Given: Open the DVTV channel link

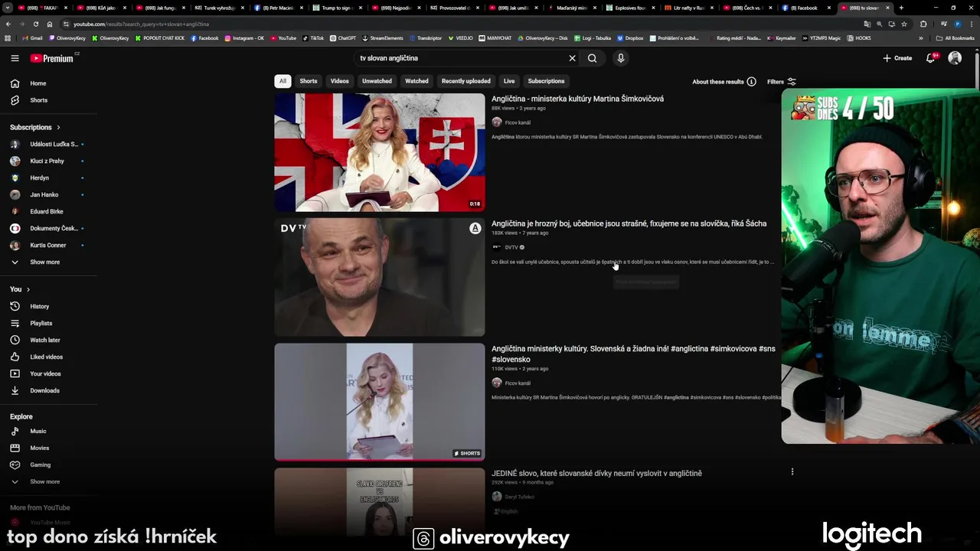Looking at the screenshot, I should pyautogui.click(x=511, y=247).
